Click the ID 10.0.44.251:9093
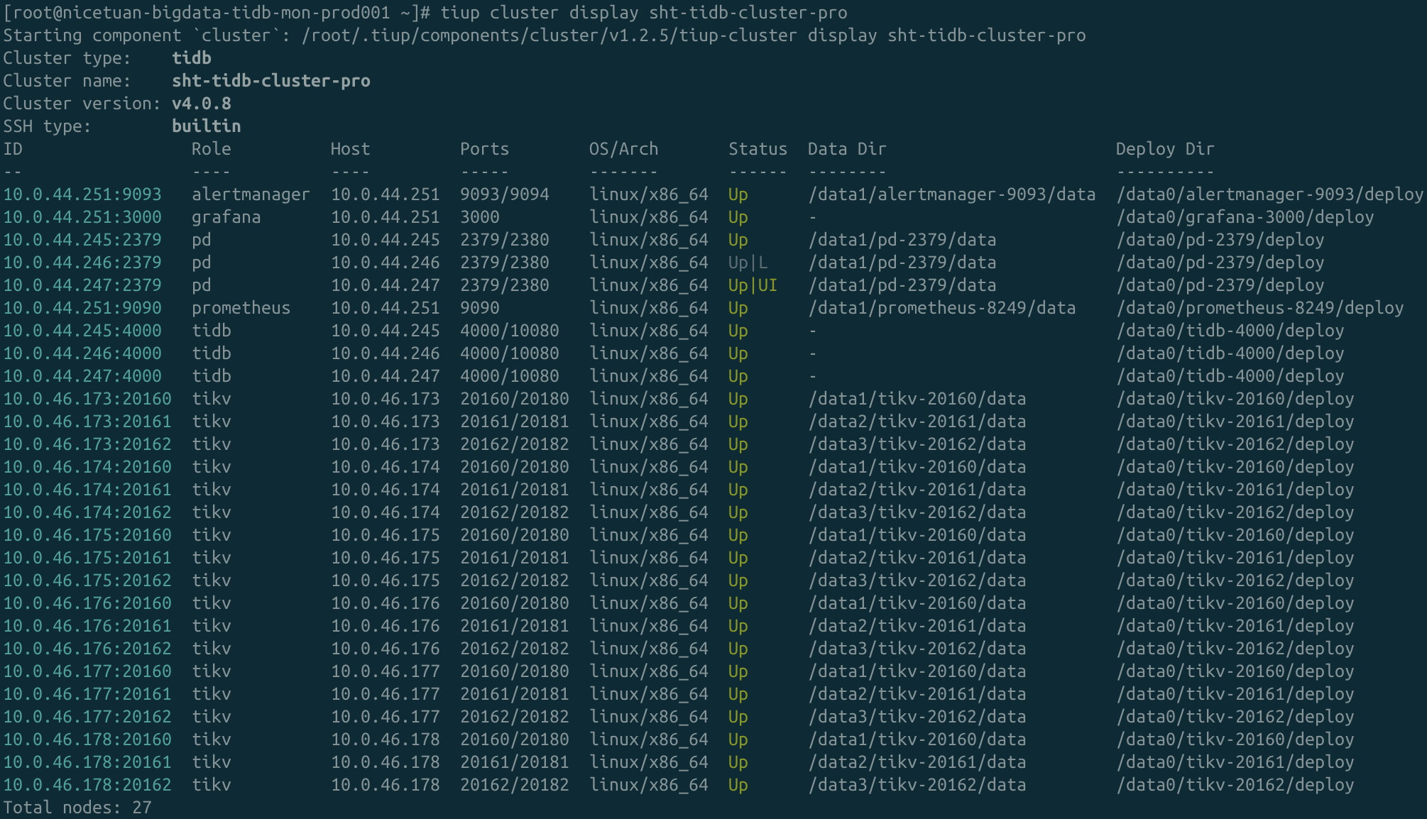The width and height of the screenshot is (1427, 819). (x=82, y=194)
